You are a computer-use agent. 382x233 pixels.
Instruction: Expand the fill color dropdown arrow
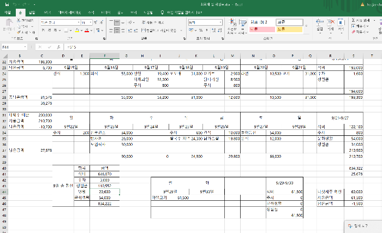[81, 31]
